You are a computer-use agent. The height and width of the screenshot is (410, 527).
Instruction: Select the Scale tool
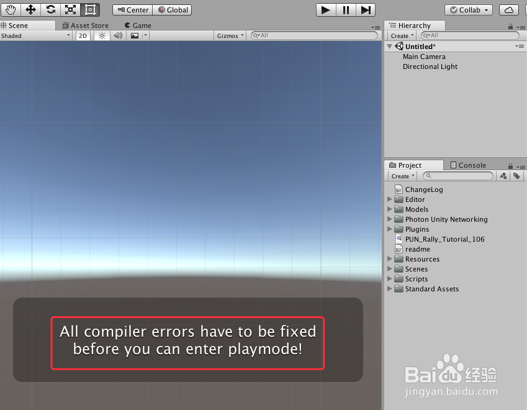click(x=70, y=10)
